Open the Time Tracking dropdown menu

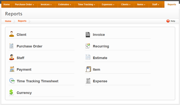[86, 4]
